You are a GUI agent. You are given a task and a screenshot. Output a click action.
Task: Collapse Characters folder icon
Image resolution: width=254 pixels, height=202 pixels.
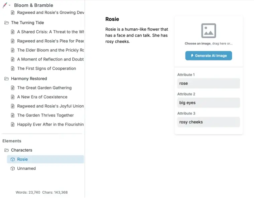pos(6,150)
